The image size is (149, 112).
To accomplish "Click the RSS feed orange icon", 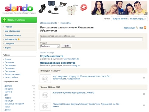I will click(x=145, y=28).
